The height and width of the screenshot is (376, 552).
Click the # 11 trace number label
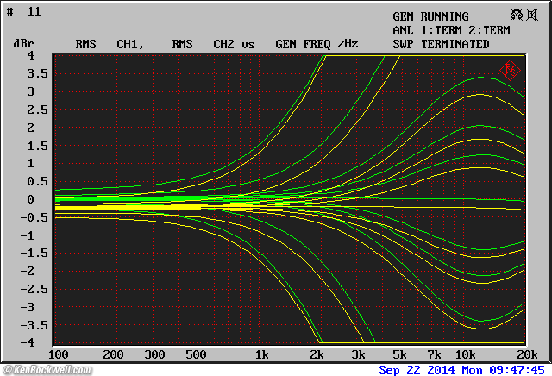click(x=23, y=11)
